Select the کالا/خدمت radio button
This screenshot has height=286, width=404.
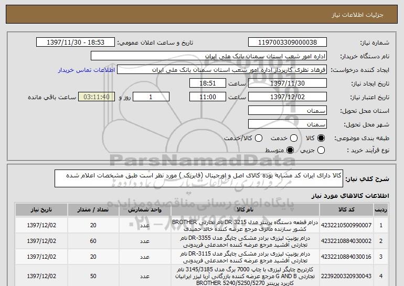259,138
